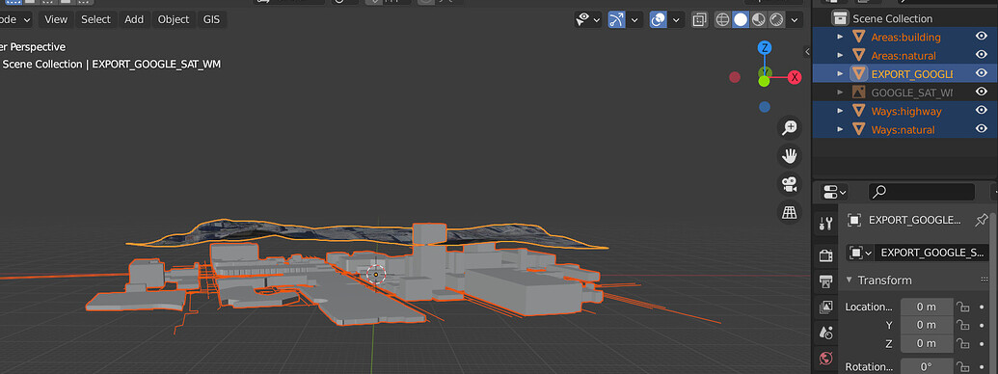The width and height of the screenshot is (998, 374).
Task: Select Areas:building in outliner
Action: tap(905, 37)
